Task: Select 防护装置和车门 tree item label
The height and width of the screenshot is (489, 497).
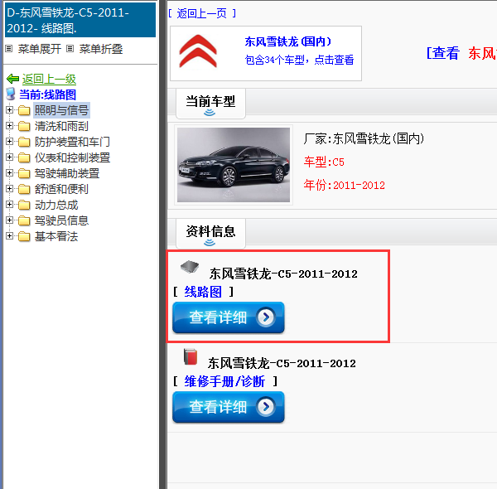Action: (72, 142)
